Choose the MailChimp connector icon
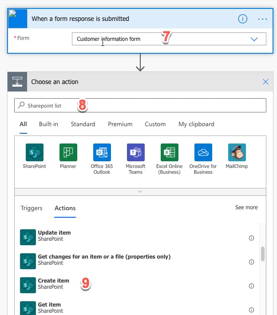The height and width of the screenshot is (315, 277). coord(237,152)
